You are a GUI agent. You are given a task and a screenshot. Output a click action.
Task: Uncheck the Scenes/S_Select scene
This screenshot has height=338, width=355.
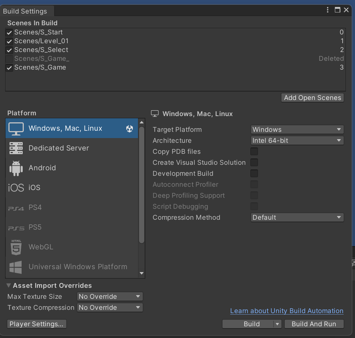9,50
